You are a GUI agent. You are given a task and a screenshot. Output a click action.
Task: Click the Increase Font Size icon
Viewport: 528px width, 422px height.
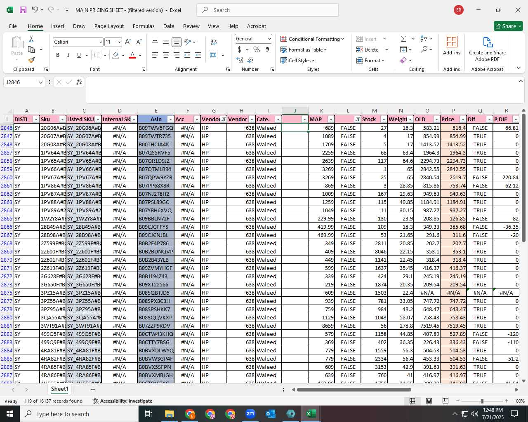tap(128, 42)
